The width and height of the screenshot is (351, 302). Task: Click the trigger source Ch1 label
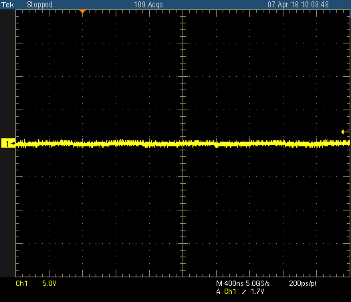230,292
